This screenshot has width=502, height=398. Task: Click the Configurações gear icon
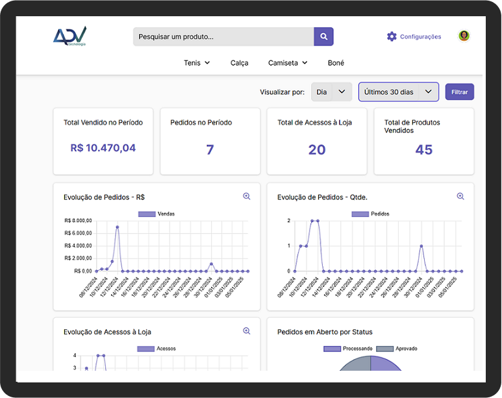click(392, 36)
